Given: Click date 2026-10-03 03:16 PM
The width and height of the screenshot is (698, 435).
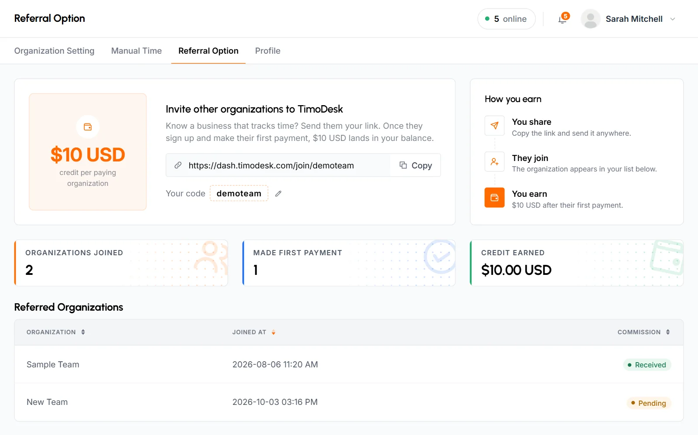Looking at the screenshot, I should click(275, 402).
